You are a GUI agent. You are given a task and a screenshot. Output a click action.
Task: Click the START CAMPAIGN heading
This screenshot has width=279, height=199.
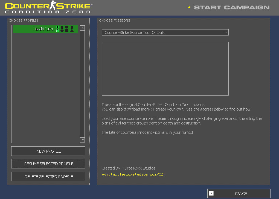click(232, 7)
